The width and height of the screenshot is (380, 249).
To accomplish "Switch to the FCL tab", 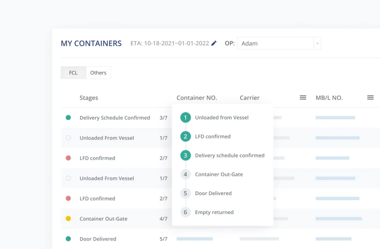I will point(73,73).
